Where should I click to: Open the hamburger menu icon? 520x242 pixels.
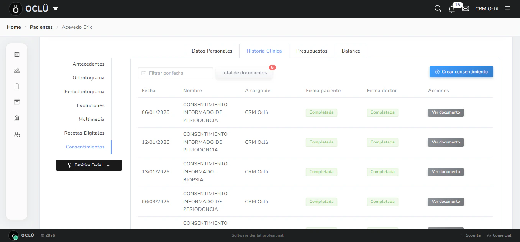pyautogui.click(x=508, y=8)
